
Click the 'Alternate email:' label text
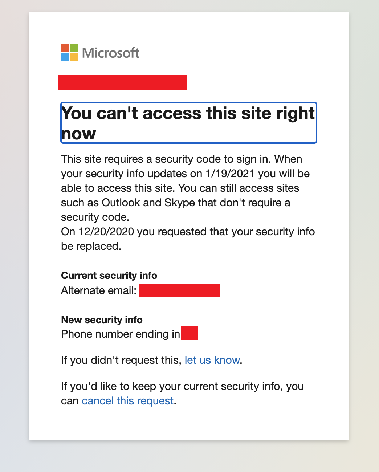point(99,290)
